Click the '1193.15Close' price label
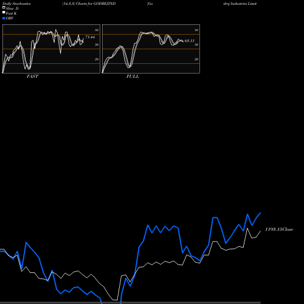This screenshot has width=304, height=304. click(279, 229)
